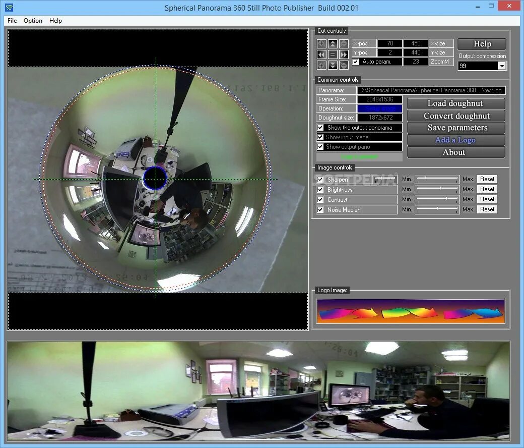Disable the Brightness checkbox
The image size is (524, 448).
320,190
